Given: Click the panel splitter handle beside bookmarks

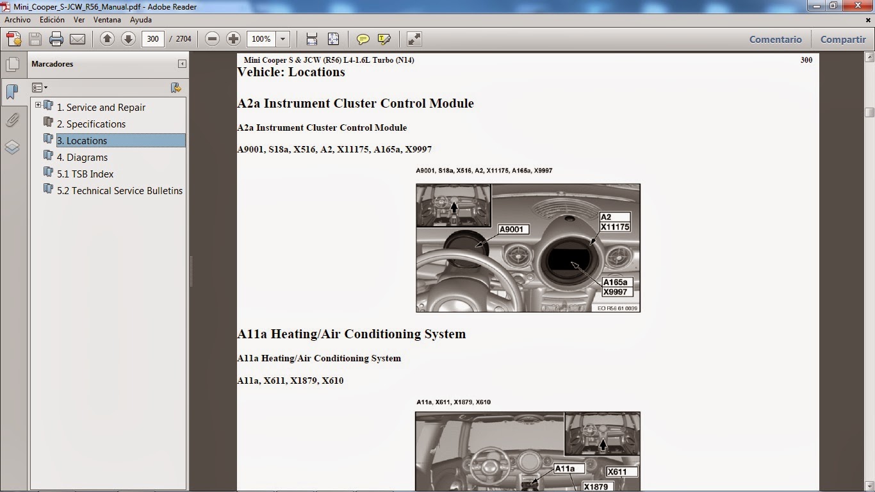Looking at the screenshot, I should (x=190, y=272).
